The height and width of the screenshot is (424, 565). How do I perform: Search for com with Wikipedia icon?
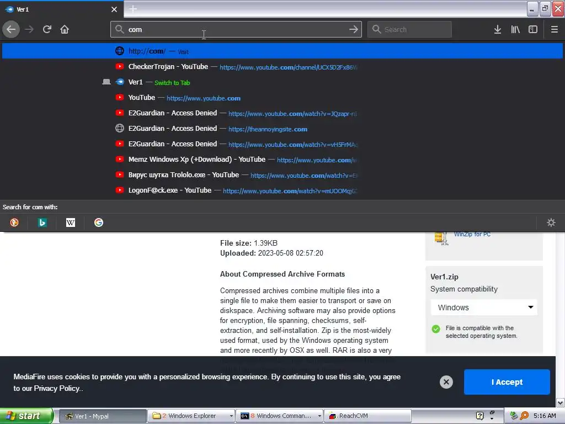(x=71, y=222)
